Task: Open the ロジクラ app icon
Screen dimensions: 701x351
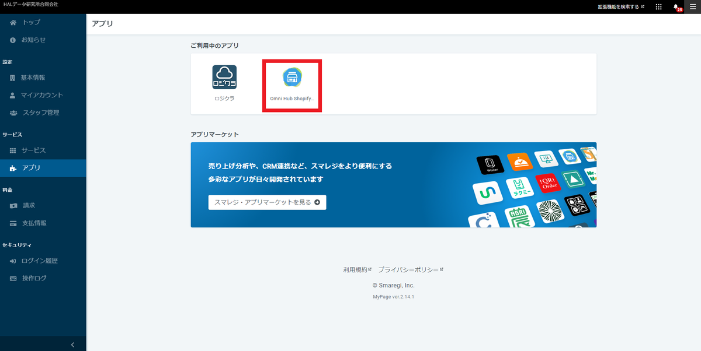Action: 224,77
